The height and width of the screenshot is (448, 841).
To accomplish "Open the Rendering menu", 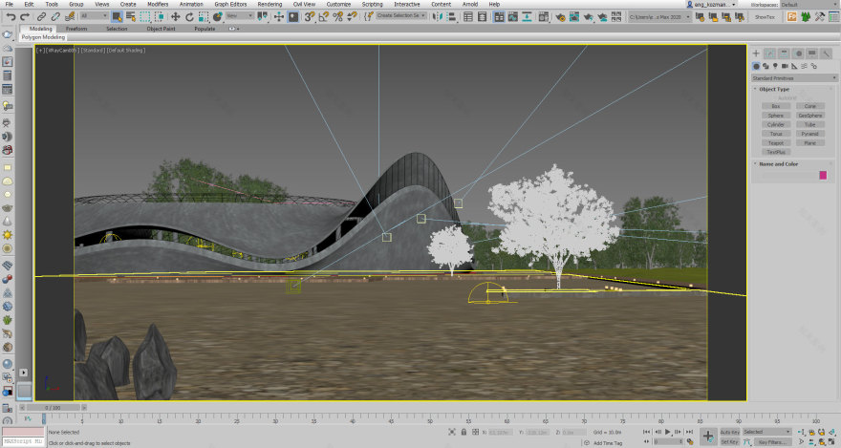I will coord(270,5).
